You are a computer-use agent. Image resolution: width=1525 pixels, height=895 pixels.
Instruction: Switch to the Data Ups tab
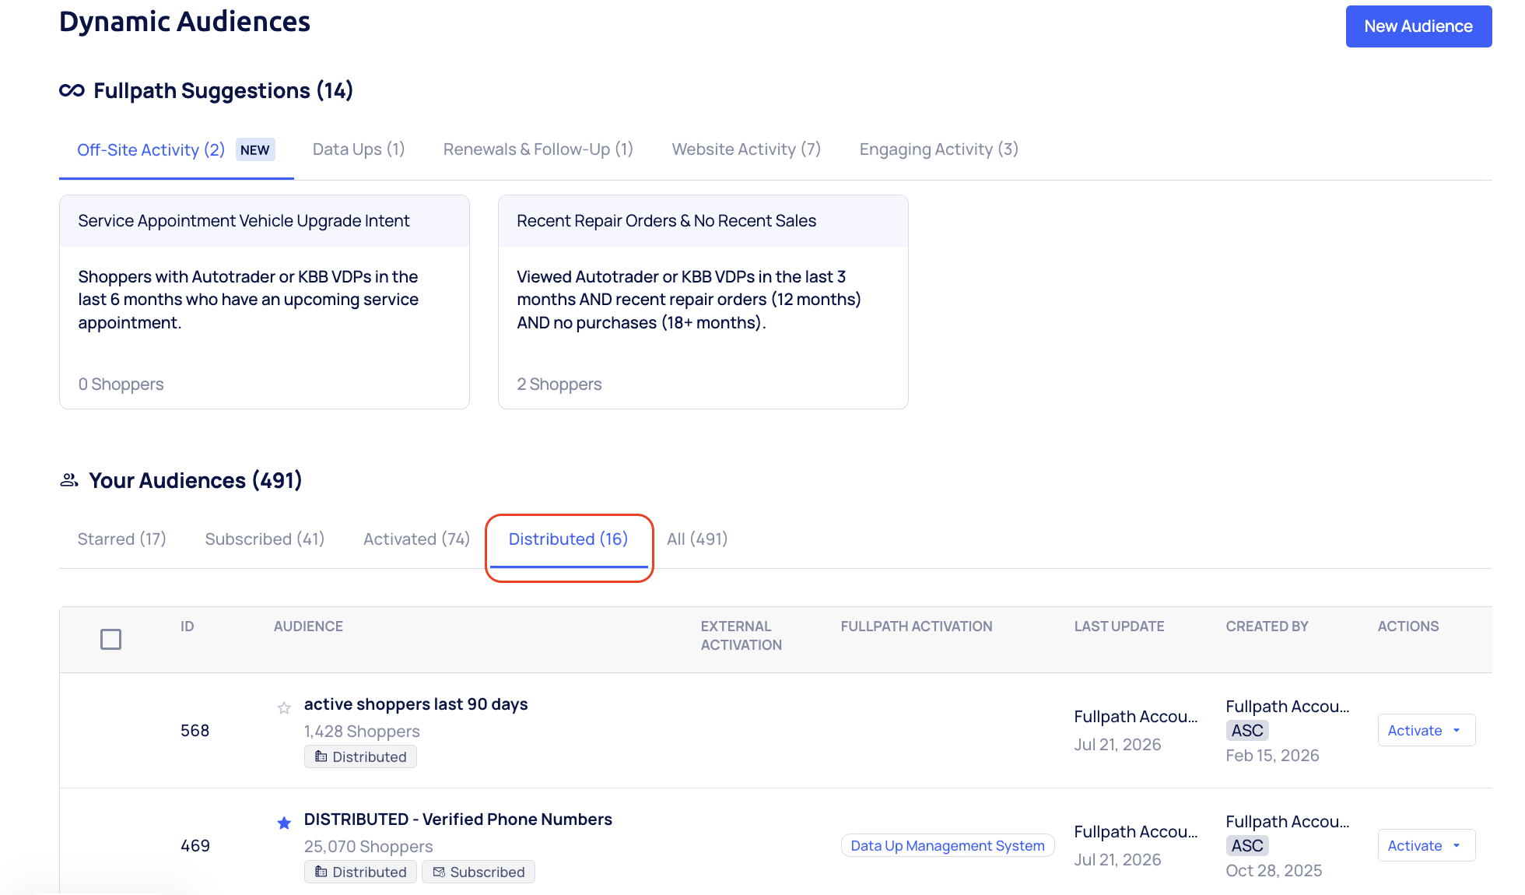coord(359,149)
